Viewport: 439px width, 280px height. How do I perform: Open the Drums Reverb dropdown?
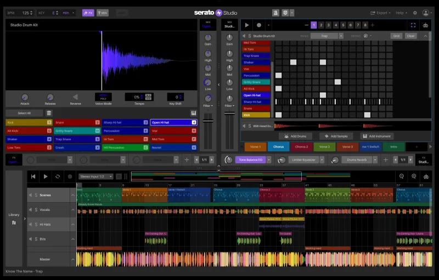click(x=375, y=160)
